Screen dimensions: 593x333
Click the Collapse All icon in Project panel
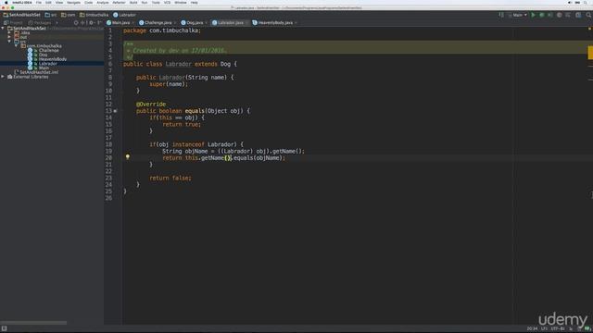82,22
